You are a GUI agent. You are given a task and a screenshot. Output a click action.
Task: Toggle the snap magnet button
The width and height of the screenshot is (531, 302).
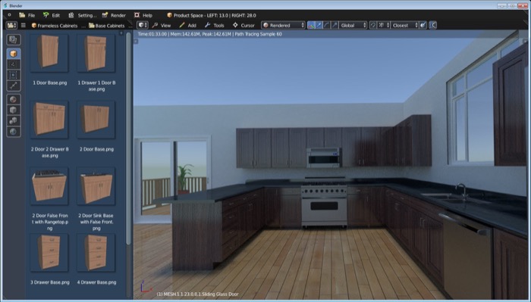click(373, 25)
